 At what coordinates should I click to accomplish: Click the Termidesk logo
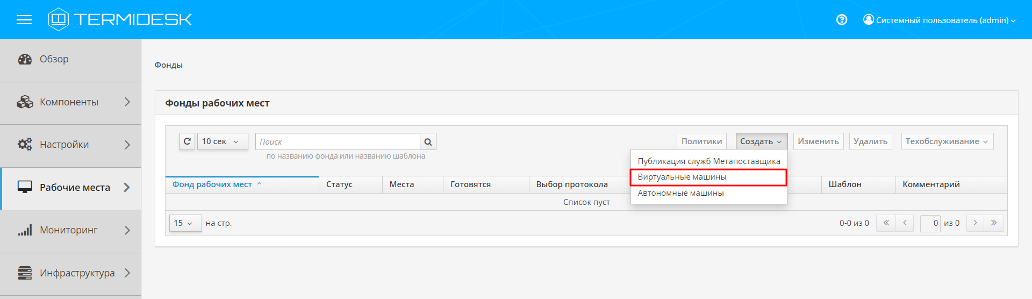click(120, 20)
